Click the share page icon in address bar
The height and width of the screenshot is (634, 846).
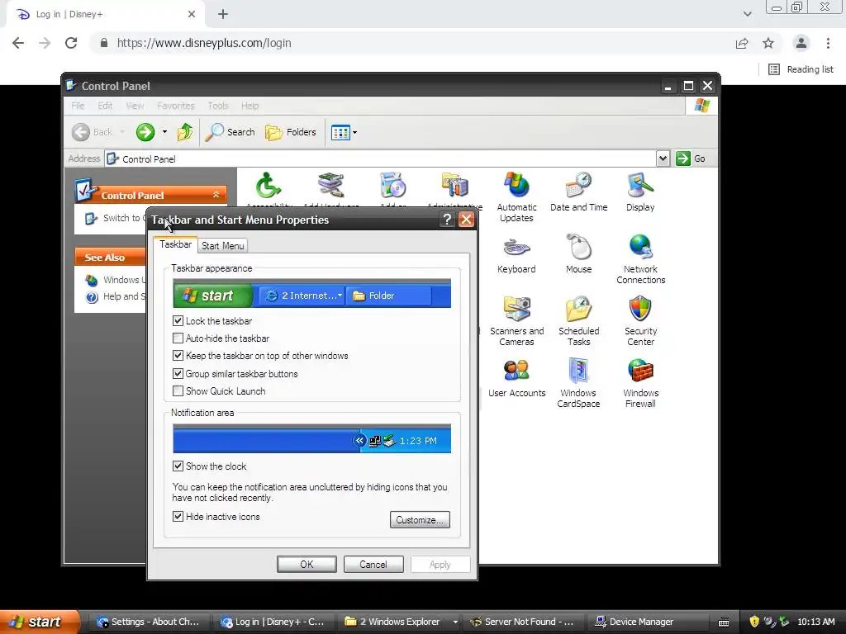tap(742, 43)
